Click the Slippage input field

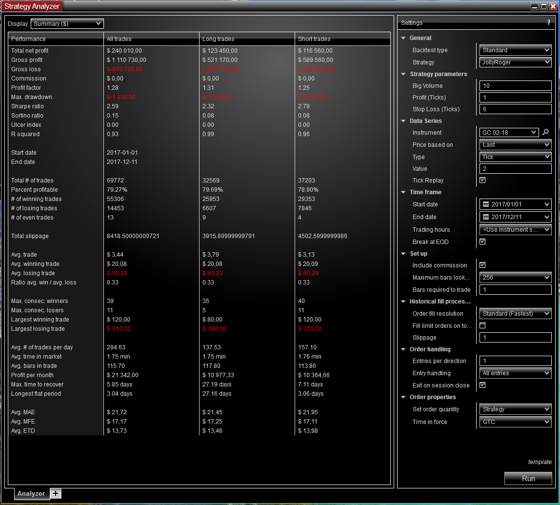[515, 338]
